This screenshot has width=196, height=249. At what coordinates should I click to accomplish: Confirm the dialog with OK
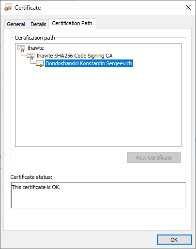coord(174,240)
